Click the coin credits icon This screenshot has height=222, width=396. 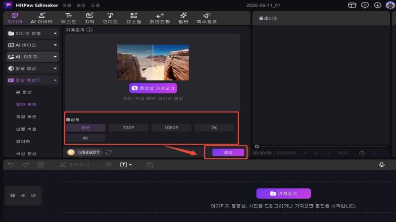[x=71, y=152]
